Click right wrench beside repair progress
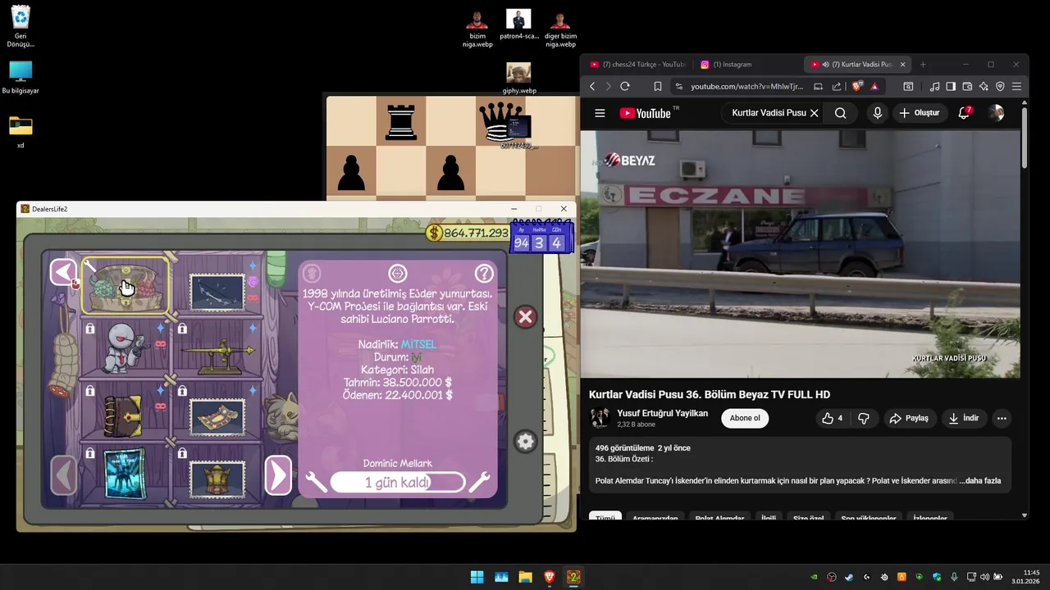The image size is (1050, 590). 480,482
